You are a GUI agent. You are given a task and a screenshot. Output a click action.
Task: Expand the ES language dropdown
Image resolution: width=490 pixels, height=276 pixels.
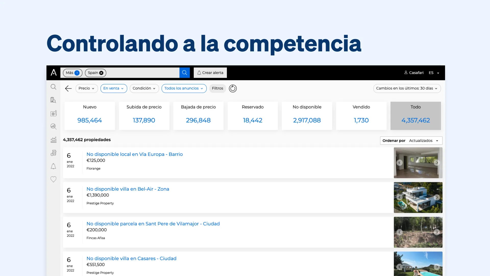pyautogui.click(x=434, y=73)
